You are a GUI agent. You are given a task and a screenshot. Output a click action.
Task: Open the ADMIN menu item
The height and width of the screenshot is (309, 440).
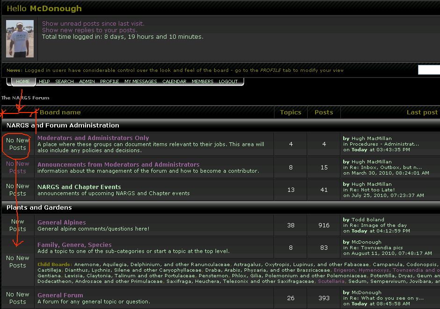[87, 82]
